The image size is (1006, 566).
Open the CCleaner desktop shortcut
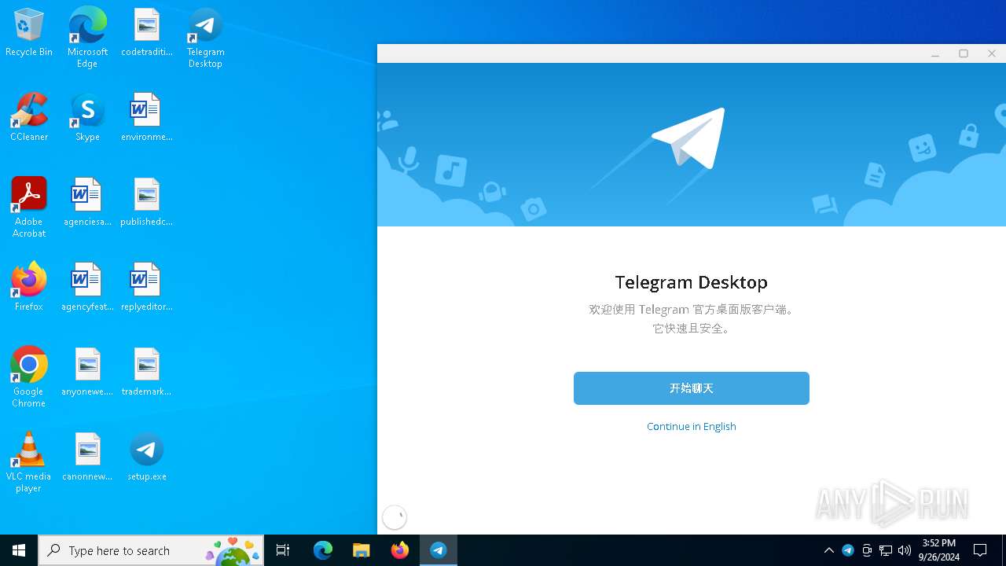[x=29, y=118]
